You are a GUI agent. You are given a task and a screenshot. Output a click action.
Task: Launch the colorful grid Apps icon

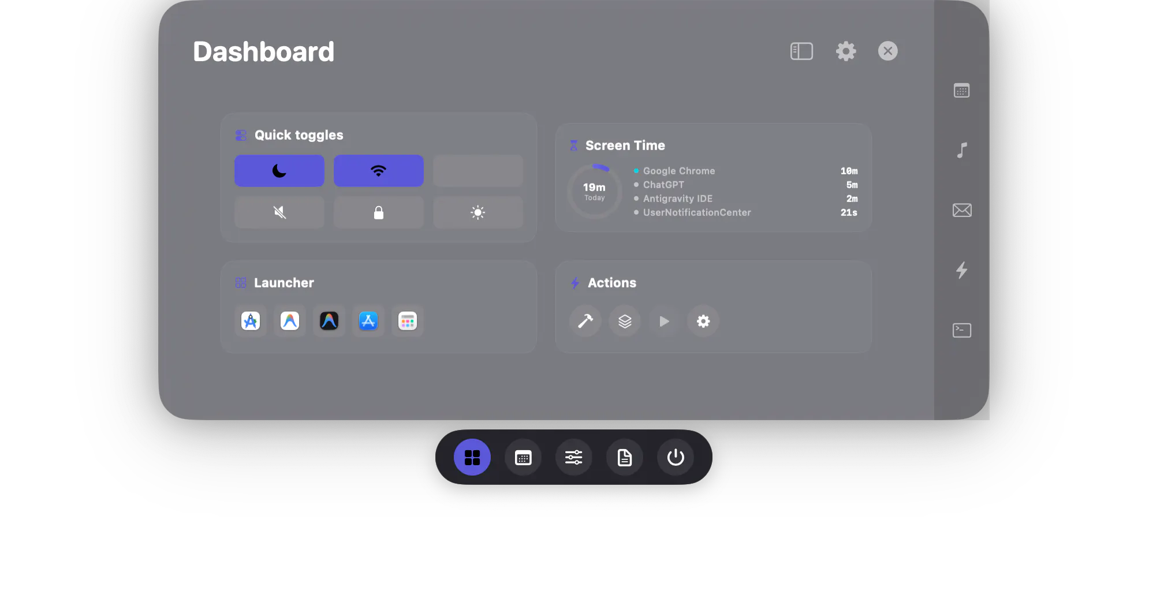pos(408,321)
